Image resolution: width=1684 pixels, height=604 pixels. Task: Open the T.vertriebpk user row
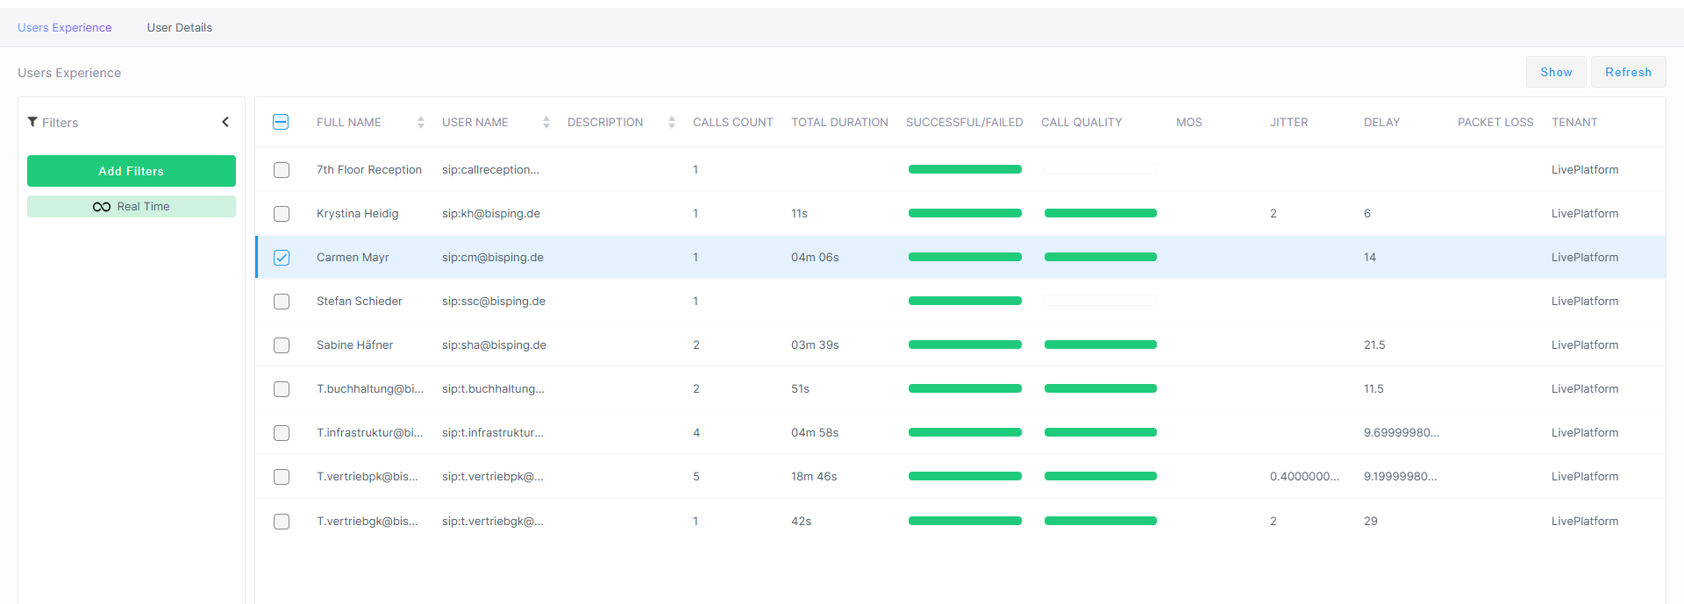click(367, 477)
